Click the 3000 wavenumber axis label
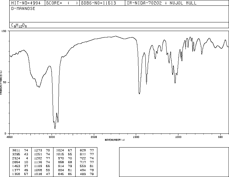 coord(52,137)
